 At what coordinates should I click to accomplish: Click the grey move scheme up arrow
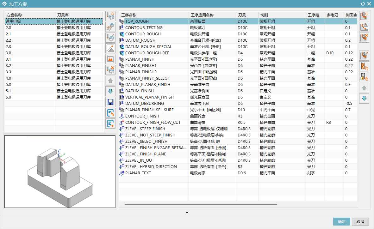pos(110,81)
